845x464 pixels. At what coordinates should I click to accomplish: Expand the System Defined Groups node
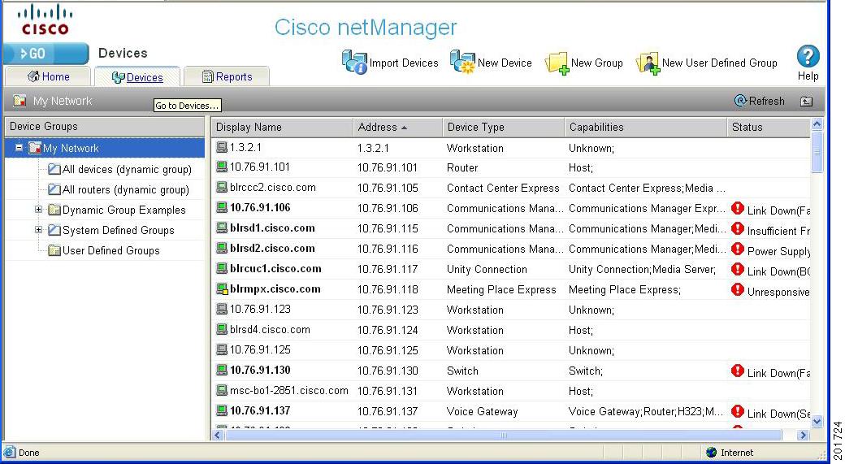click(x=38, y=230)
